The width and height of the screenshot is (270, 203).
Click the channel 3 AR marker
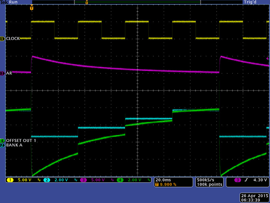(x=2, y=73)
